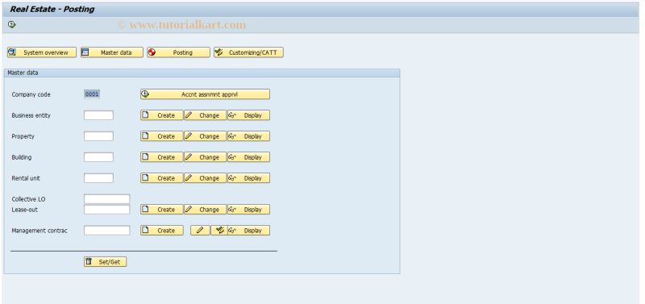645x304 pixels.
Task: Open the Master data section
Action: 112,52
